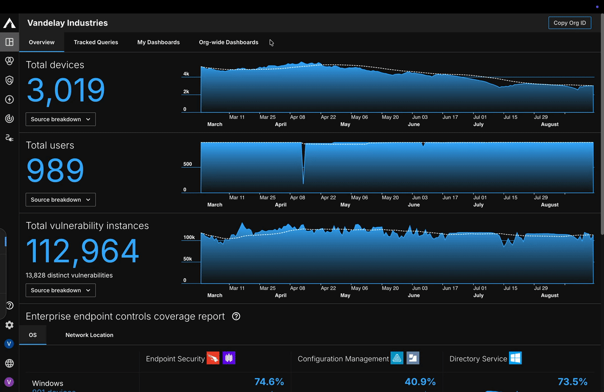Open coverage report help question icon

pos(236,316)
